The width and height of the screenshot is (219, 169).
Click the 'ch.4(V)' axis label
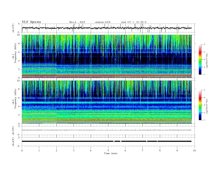click(x=13, y=142)
